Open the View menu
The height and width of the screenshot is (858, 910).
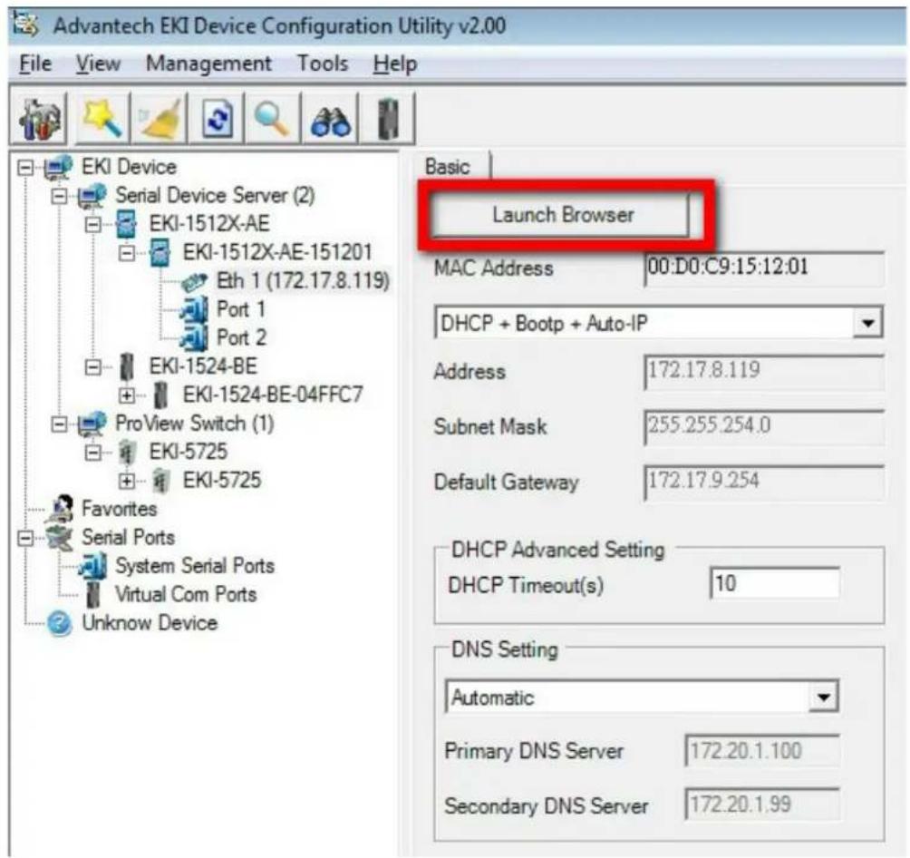tap(98, 63)
